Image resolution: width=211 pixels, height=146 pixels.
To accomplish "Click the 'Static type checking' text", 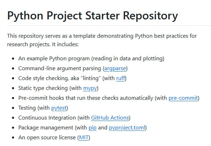I will (43, 88).
